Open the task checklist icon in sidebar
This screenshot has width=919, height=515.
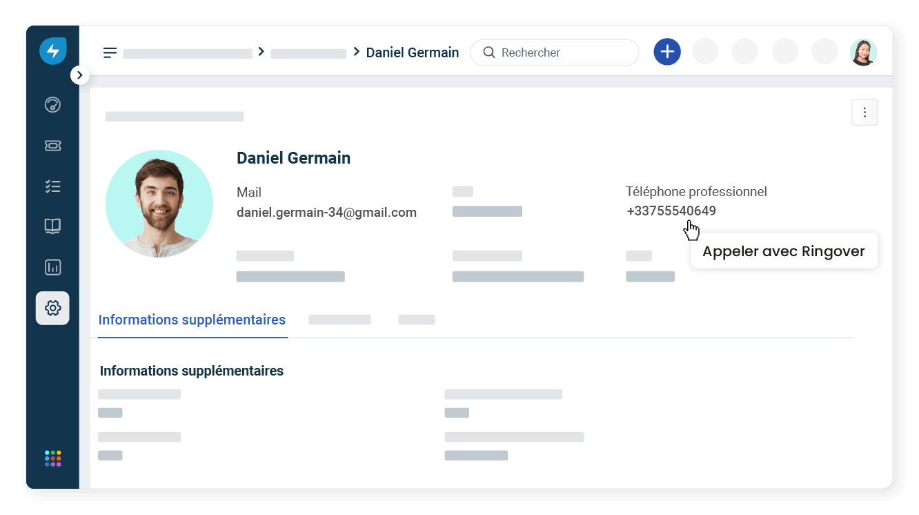(x=52, y=186)
